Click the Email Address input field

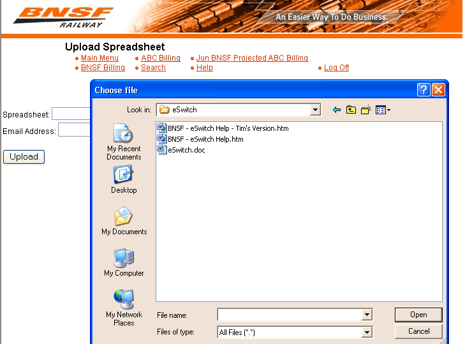click(74, 130)
